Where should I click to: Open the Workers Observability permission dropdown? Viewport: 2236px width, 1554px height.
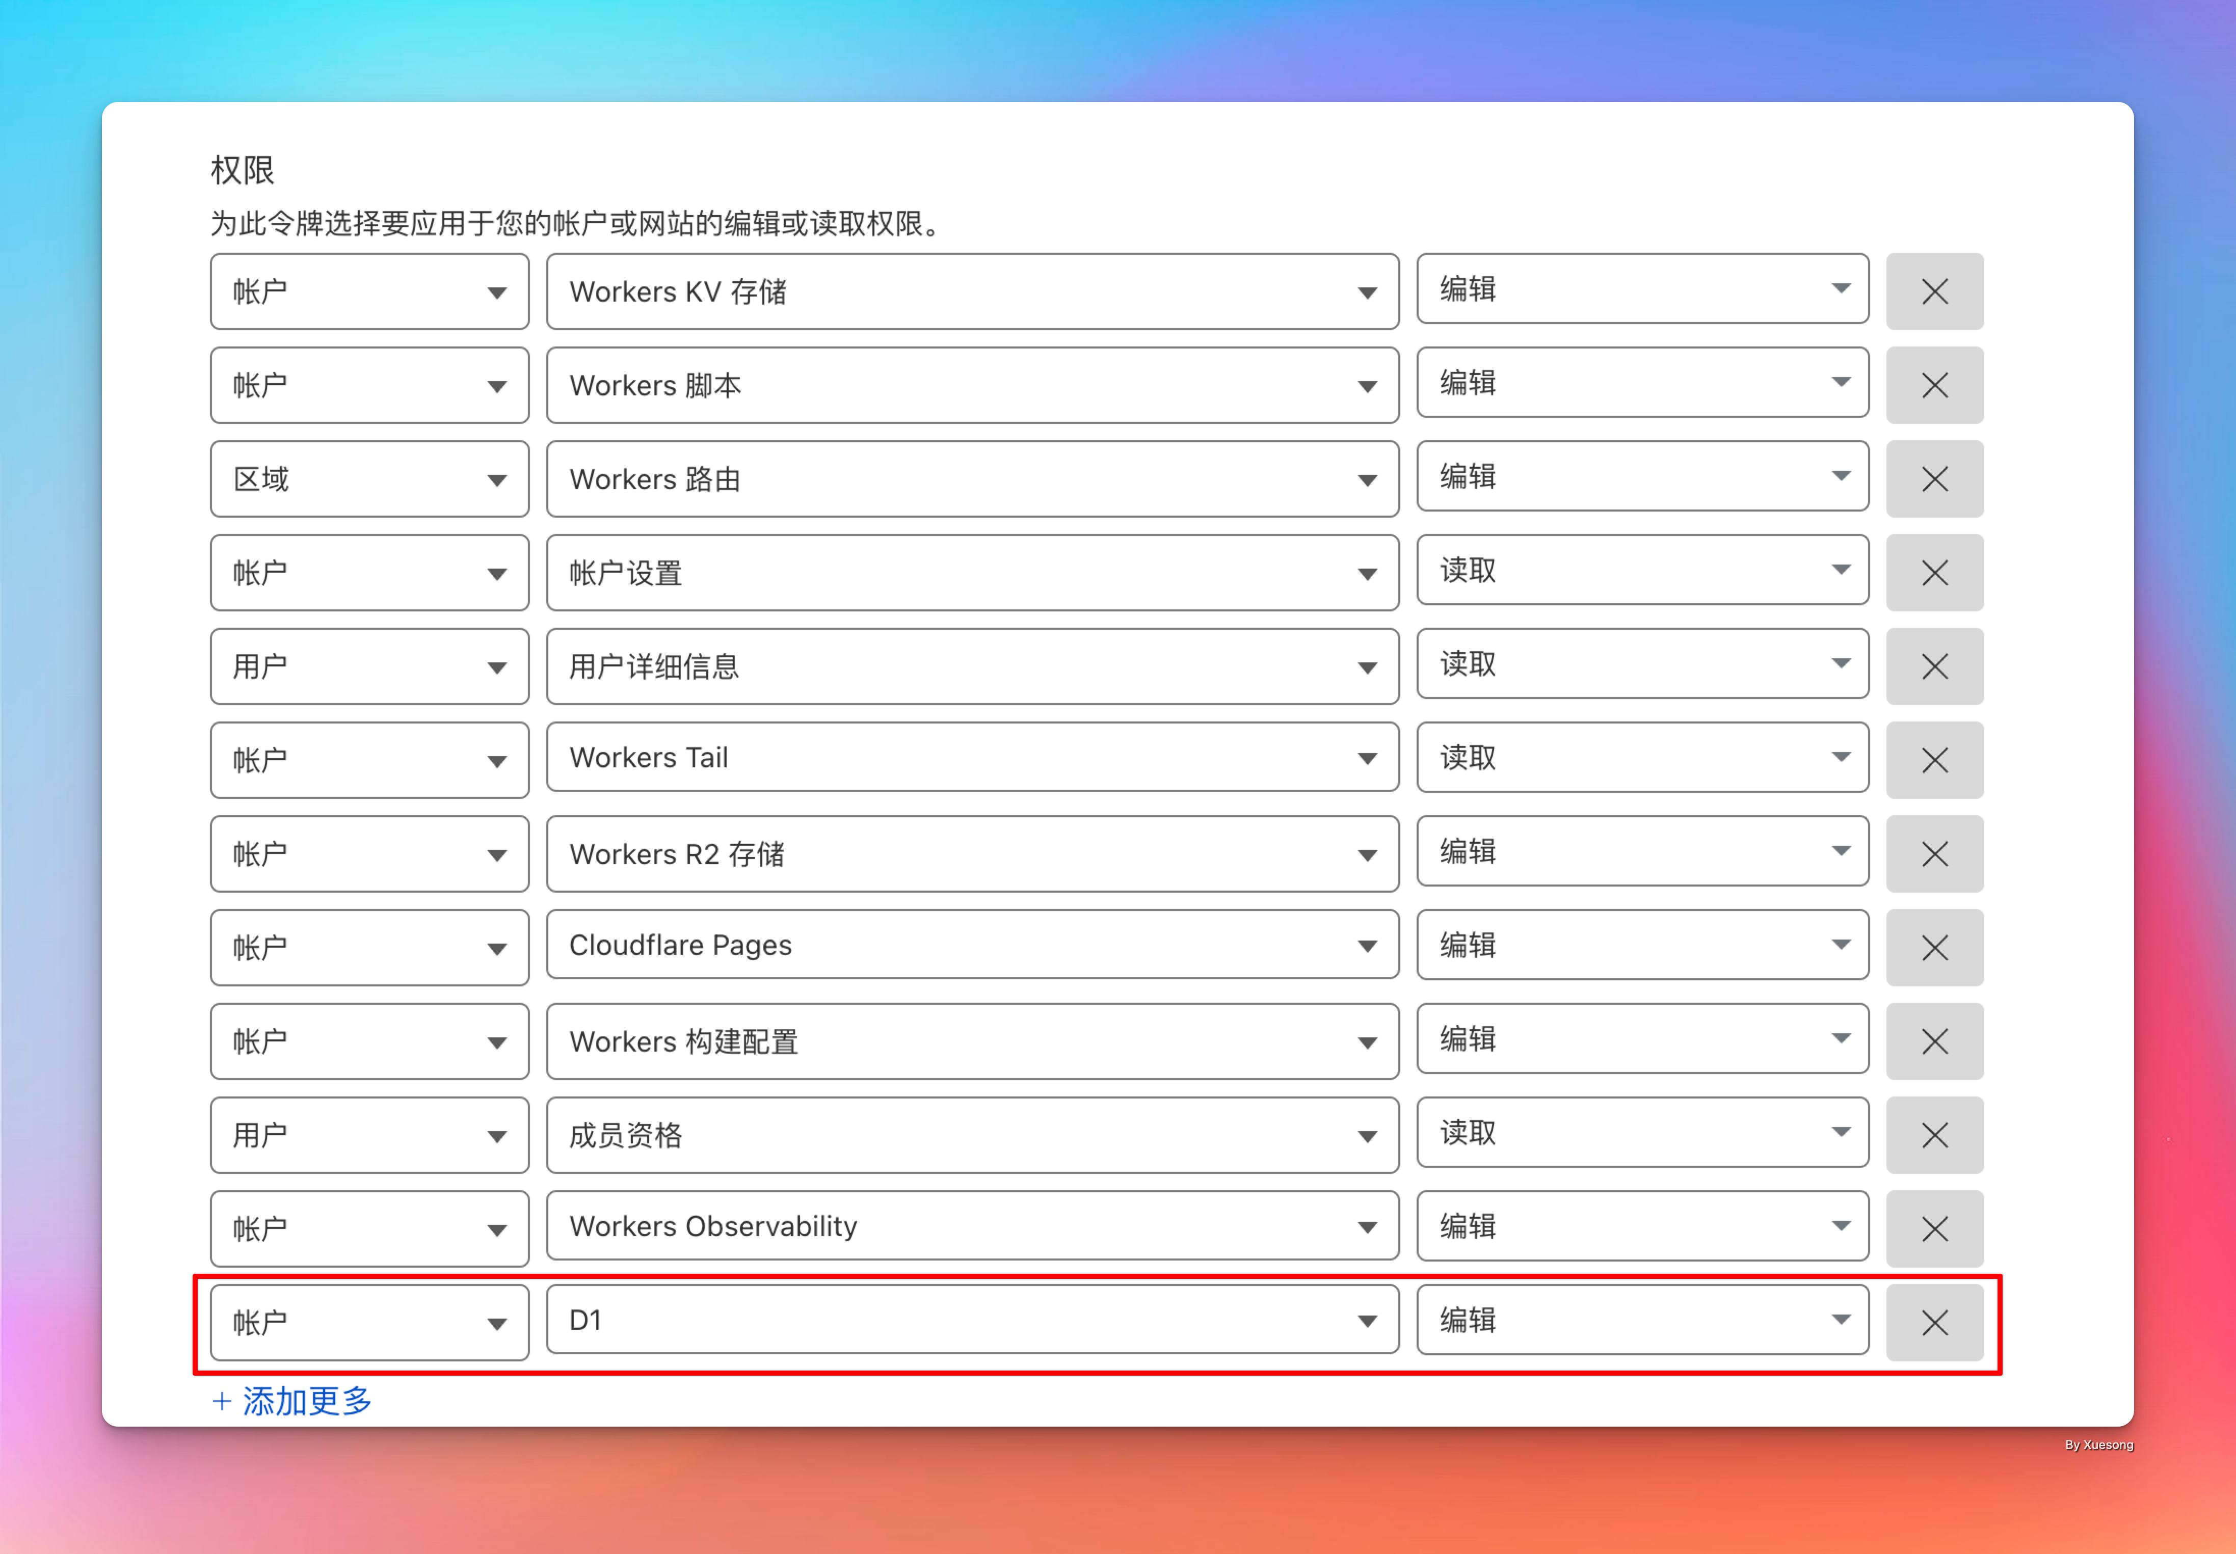point(973,1226)
